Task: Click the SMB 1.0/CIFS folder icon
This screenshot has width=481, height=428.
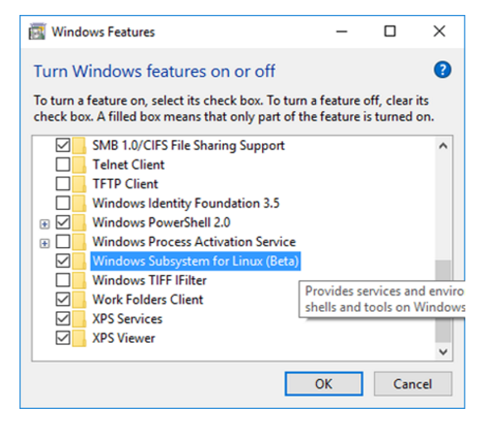Action: coord(79,145)
